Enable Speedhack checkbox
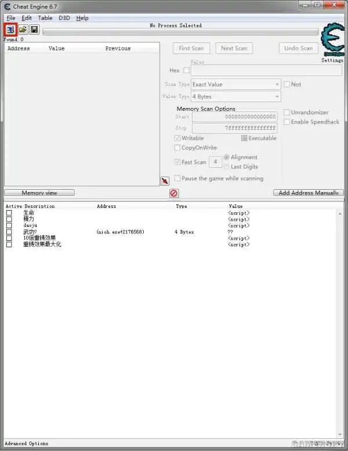The width and height of the screenshot is (348, 451). click(x=287, y=122)
